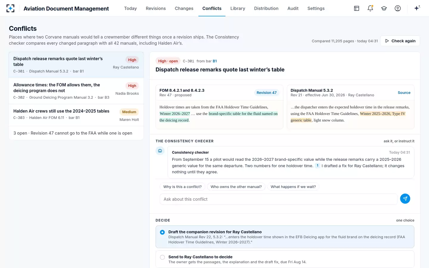The image size is (429, 268).
Task: Open the Library tab
Action: (x=238, y=8)
